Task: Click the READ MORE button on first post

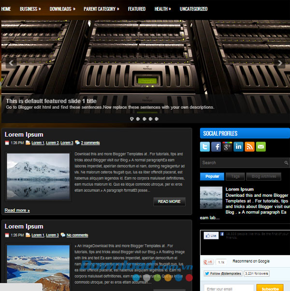Action: point(169,202)
